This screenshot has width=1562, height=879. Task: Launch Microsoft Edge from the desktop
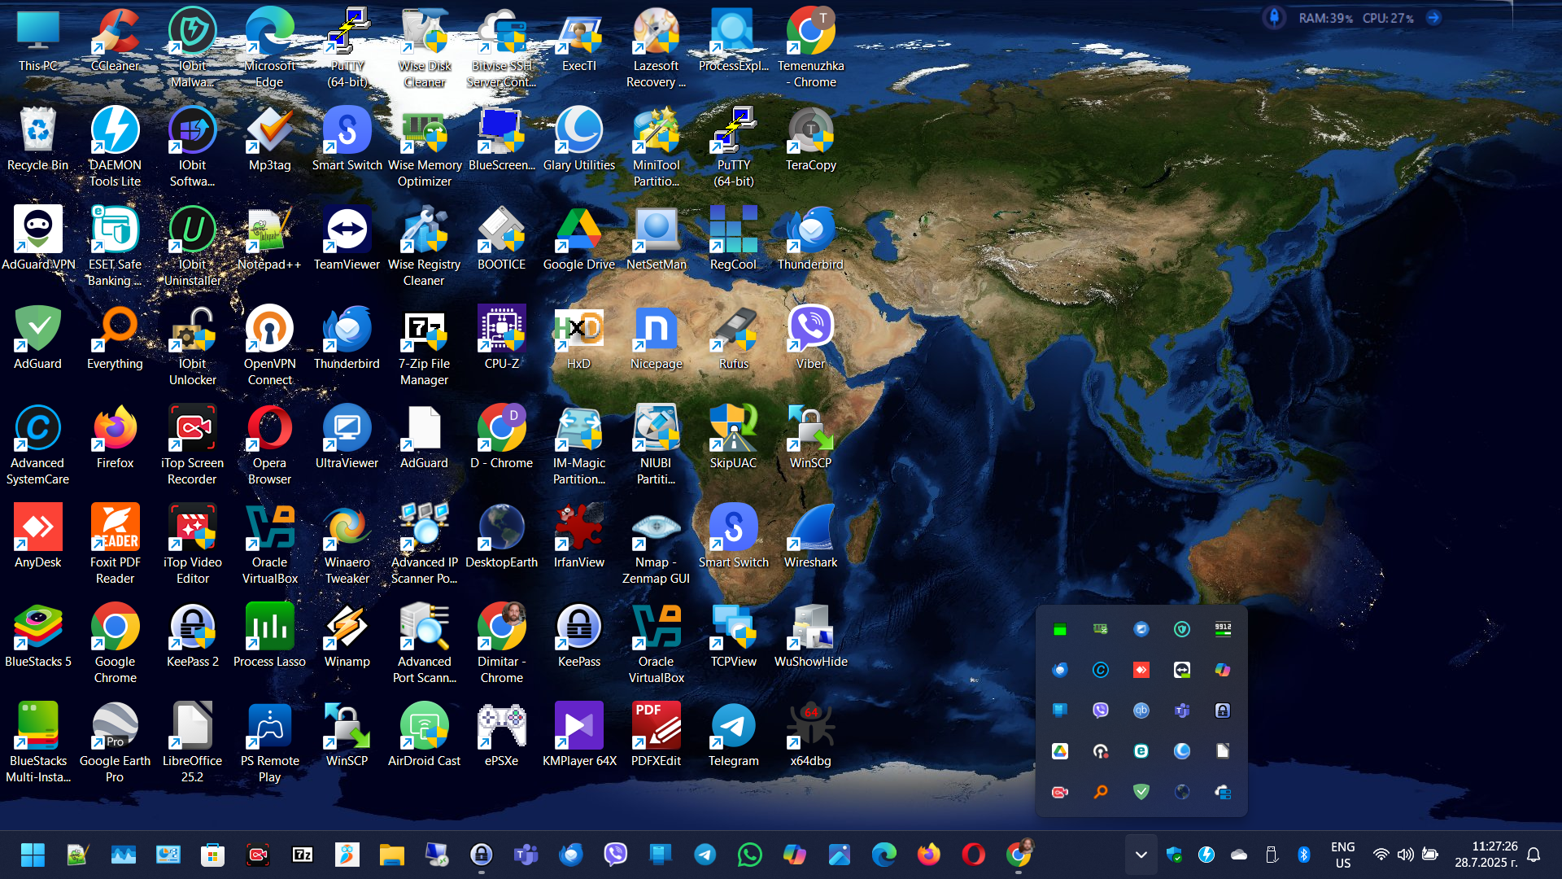pyautogui.click(x=269, y=49)
